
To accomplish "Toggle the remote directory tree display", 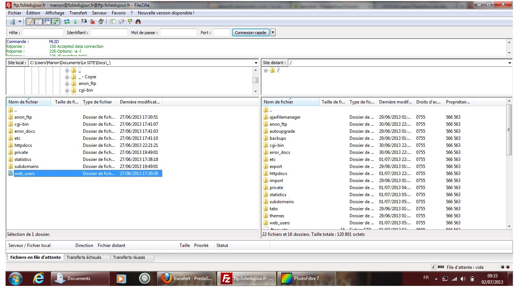I will pos(47,22).
